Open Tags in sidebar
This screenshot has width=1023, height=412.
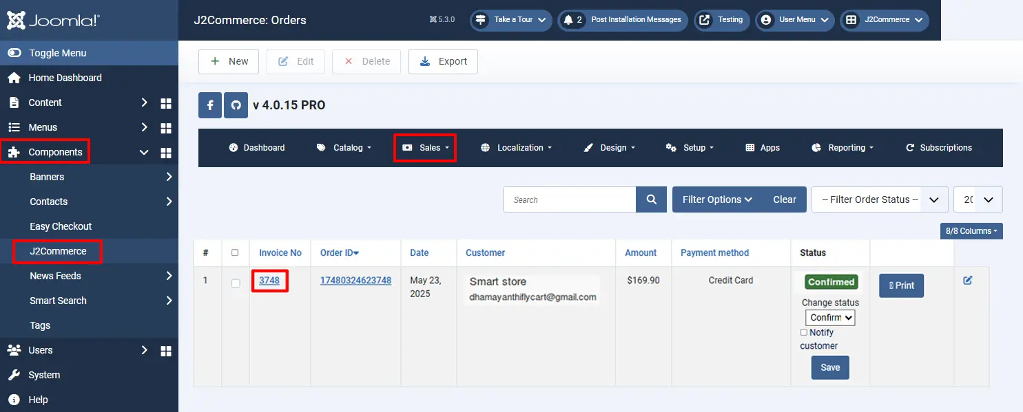(40, 325)
